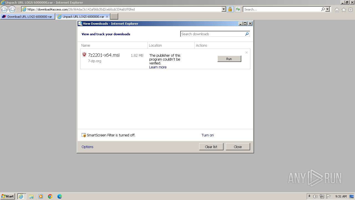Close the Unpack URL LOGS tab
The width and height of the screenshot is (355, 200).
107,16
